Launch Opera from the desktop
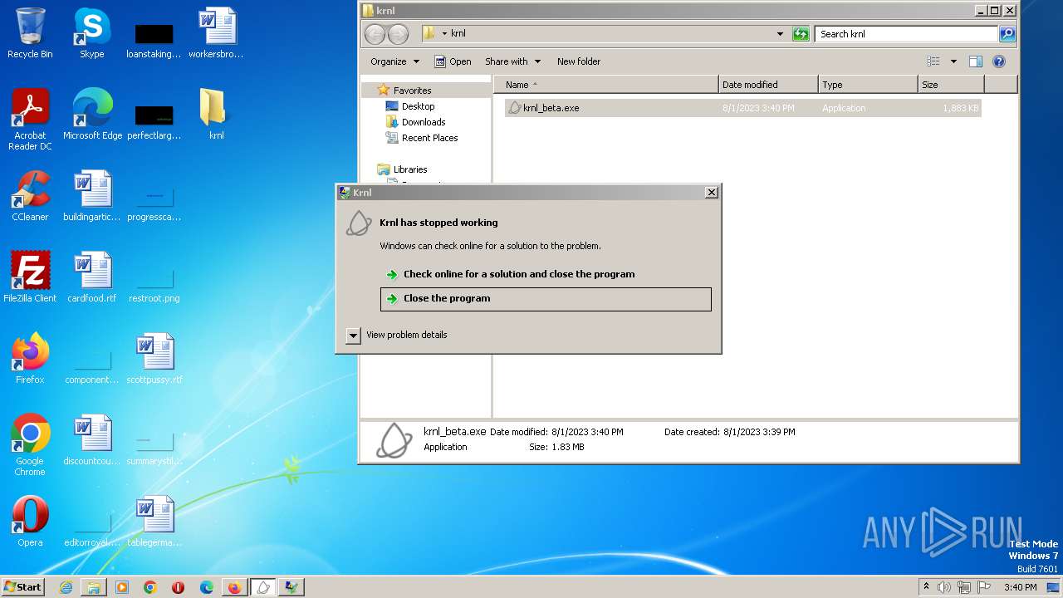This screenshot has width=1063, height=598. (30, 522)
